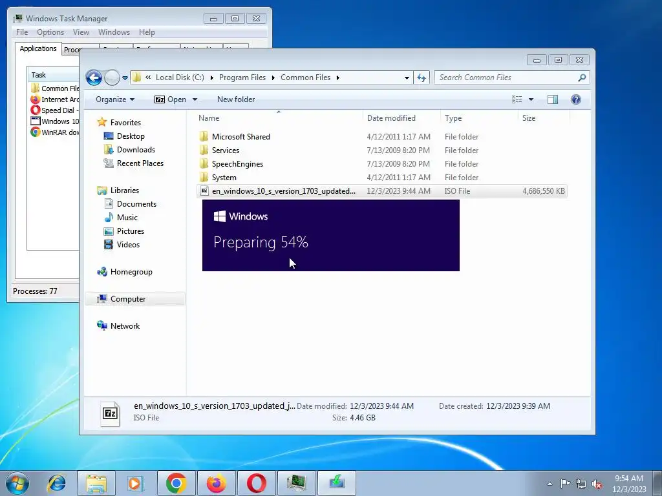Click the network icon in system tray
Image resolution: width=662 pixels, height=496 pixels.
click(x=581, y=484)
